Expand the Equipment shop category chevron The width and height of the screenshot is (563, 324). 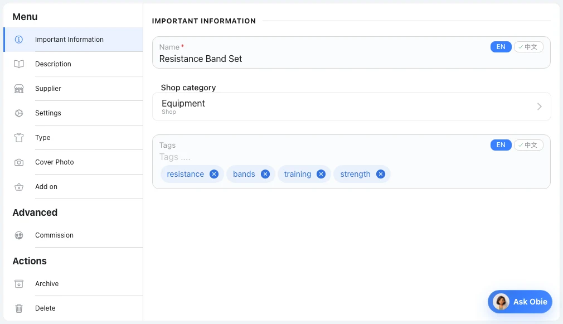point(539,107)
